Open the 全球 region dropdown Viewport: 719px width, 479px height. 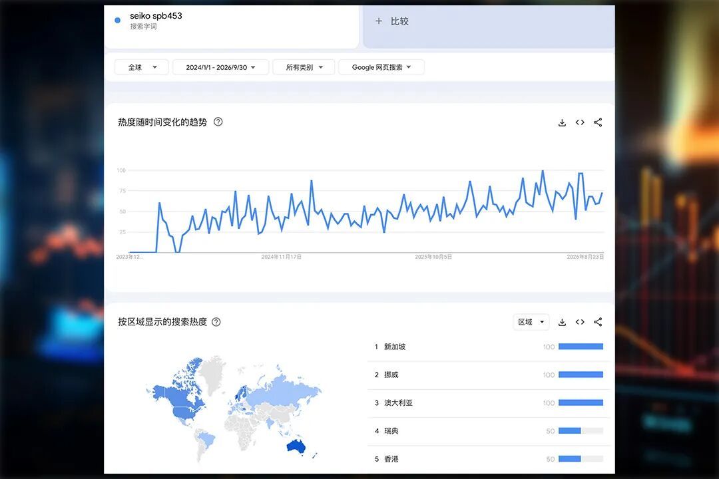point(142,67)
